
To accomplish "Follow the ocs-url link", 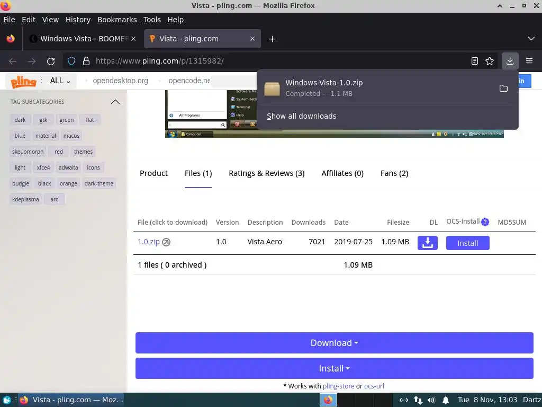I will [x=374, y=386].
